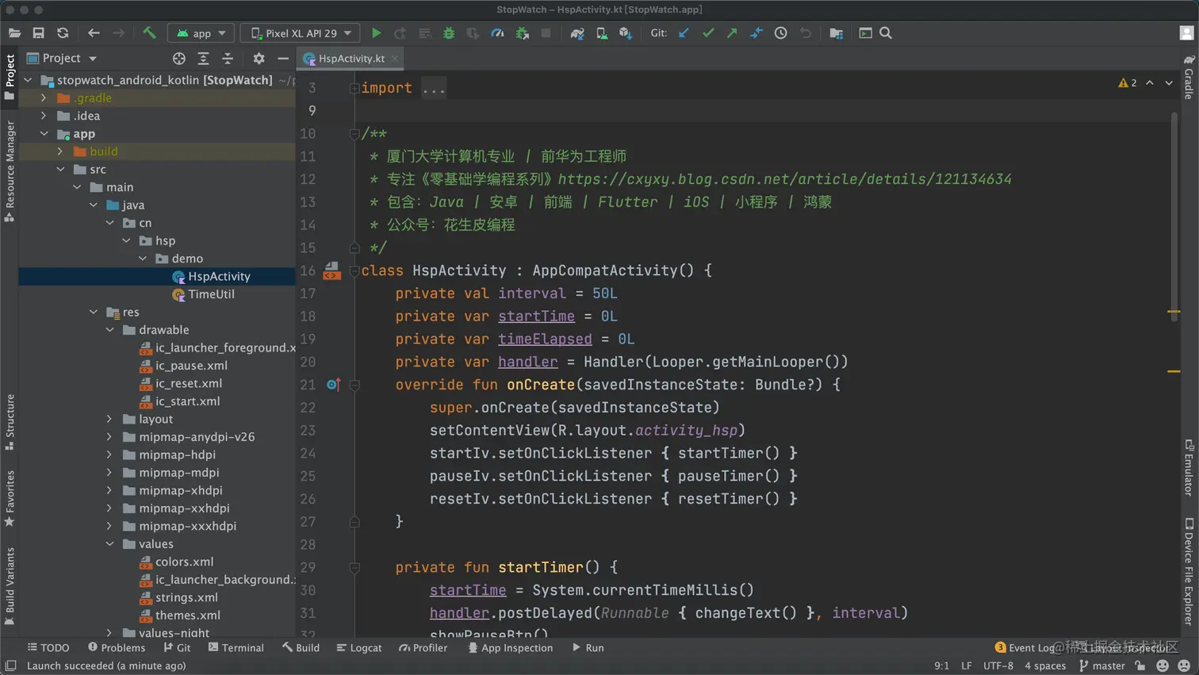The height and width of the screenshot is (675, 1199).
Task: Open the Logcat tool tab
Action: coord(359,648)
